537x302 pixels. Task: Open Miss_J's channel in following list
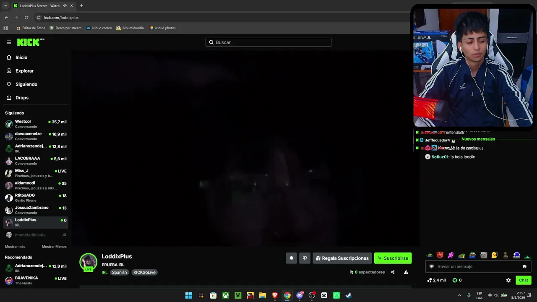36,173
